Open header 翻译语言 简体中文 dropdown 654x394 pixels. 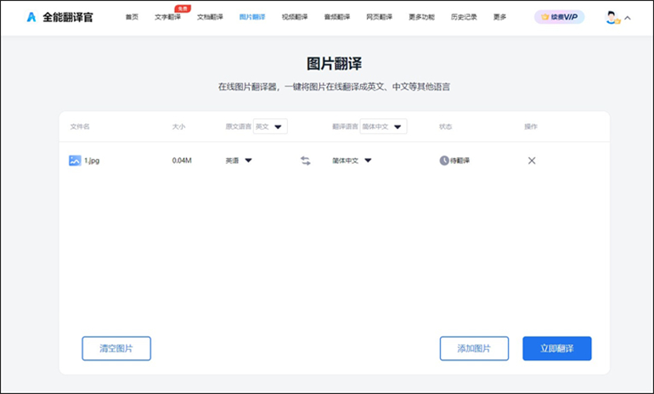[383, 127]
